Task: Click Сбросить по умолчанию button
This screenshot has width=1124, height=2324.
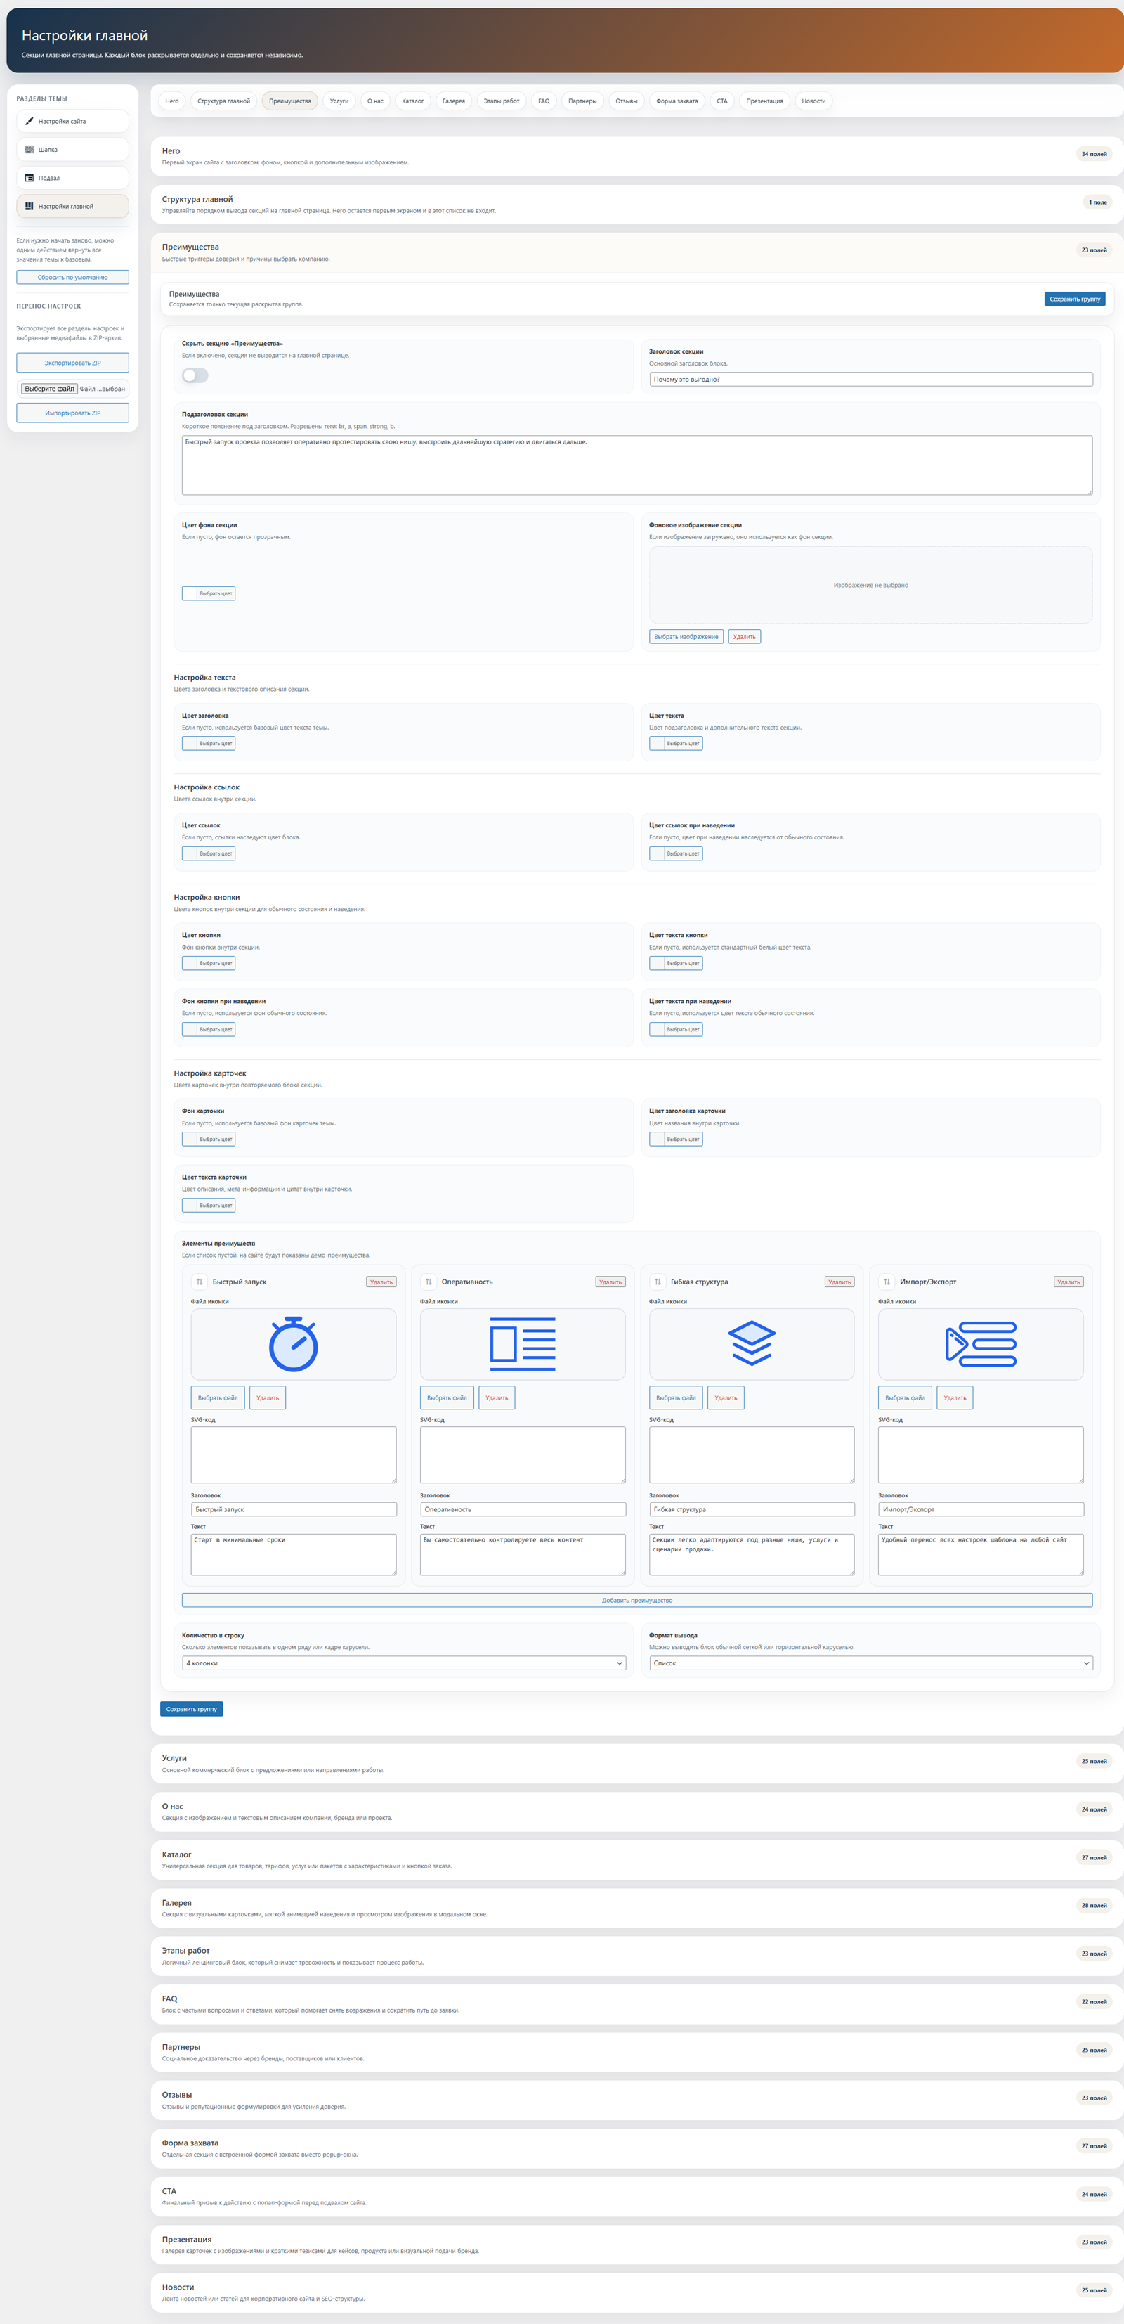Action: (72, 277)
